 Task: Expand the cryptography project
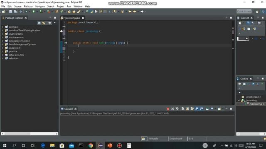[x=2, y=34]
